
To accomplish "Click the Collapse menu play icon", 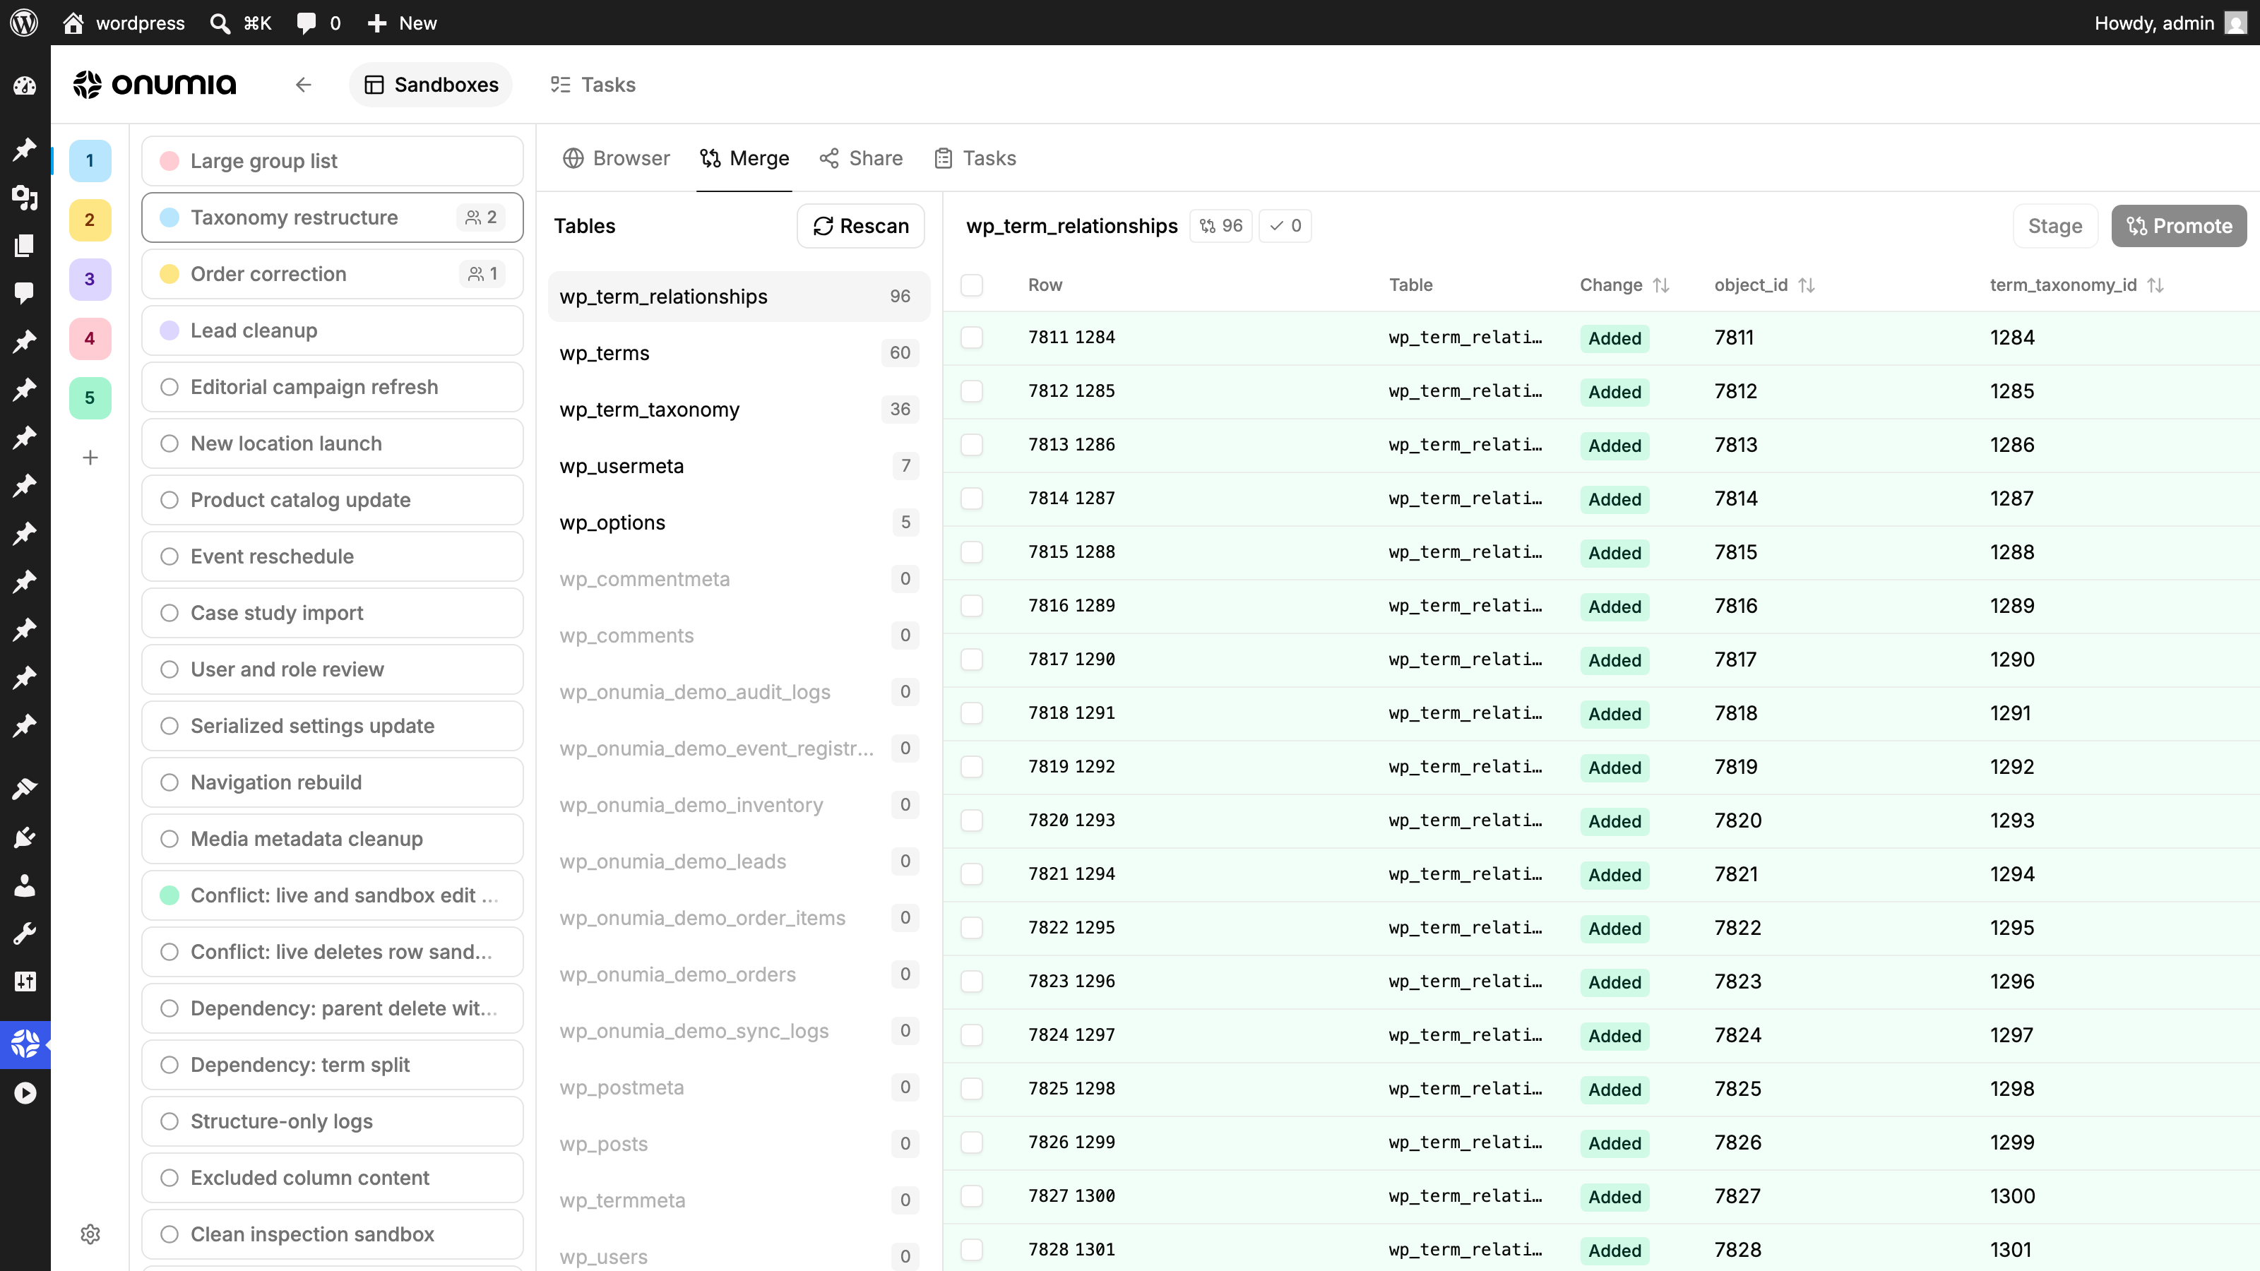I will coord(25,1093).
